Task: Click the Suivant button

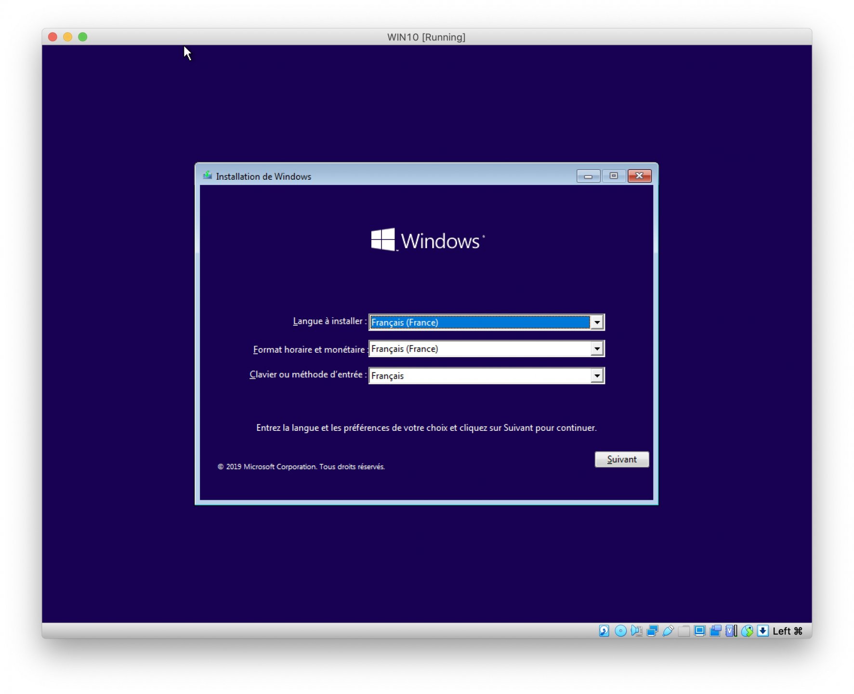Action: pos(621,459)
